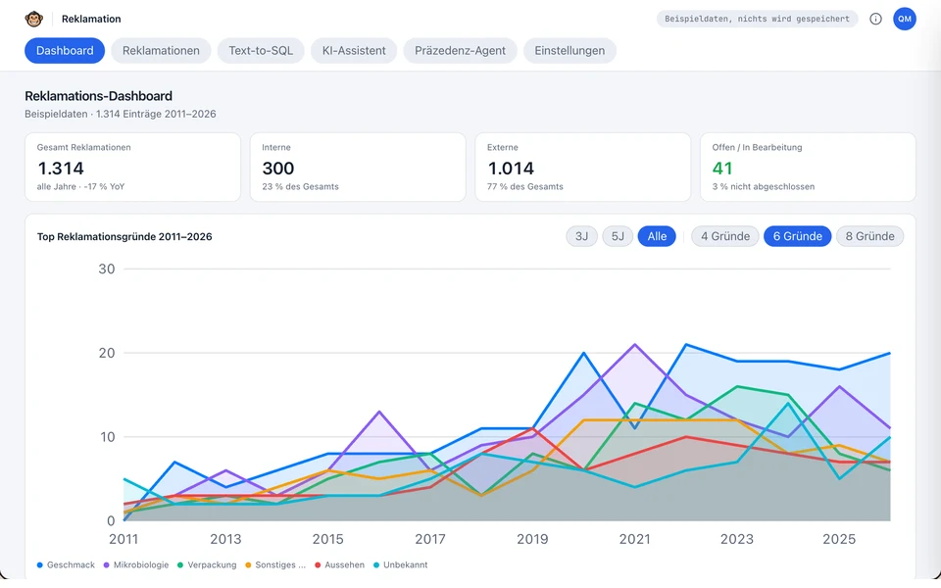
Task: Click the y-axis label 30
Action: [106, 269]
